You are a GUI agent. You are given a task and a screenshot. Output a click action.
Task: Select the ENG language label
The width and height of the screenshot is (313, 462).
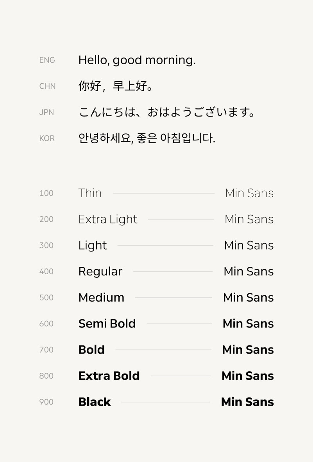47,60
